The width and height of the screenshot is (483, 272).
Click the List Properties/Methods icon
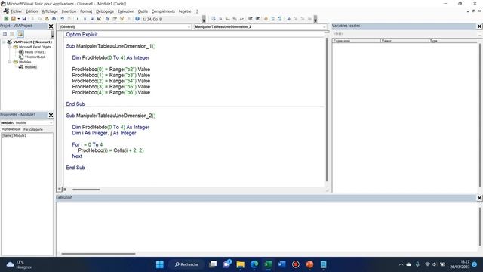[x=213, y=19]
